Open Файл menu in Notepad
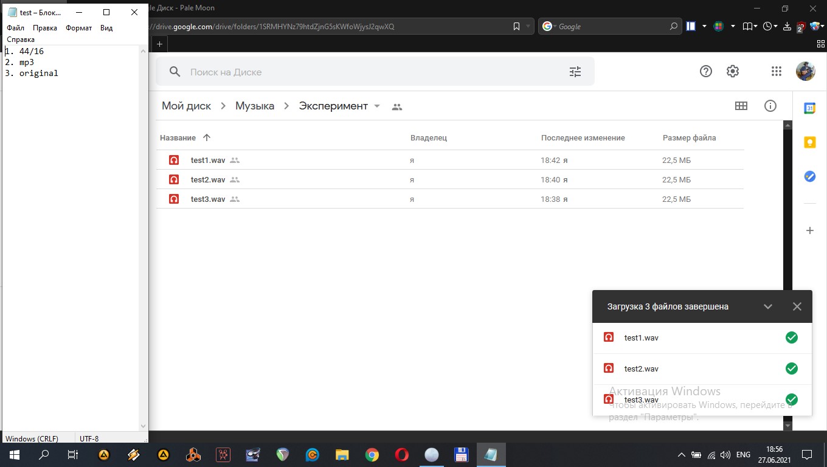827x467 pixels. click(x=16, y=28)
